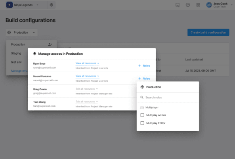Click Cube Tech organization name

tap(220, 7)
